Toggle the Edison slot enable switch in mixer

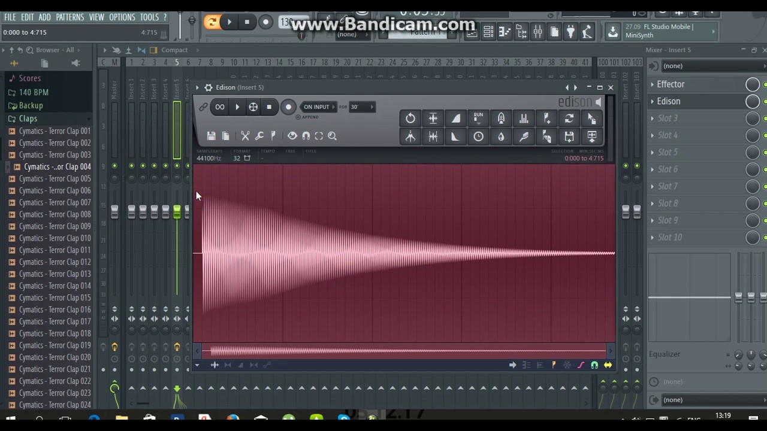pyautogui.click(x=752, y=102)
